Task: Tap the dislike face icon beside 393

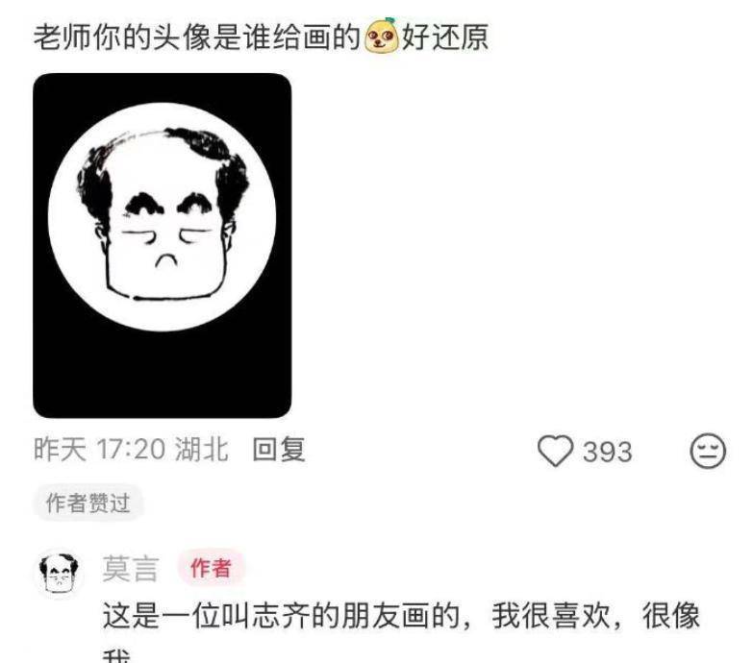Action: click(x=708, y=451)
